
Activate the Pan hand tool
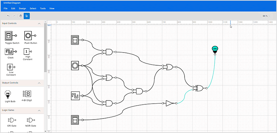point(20,16)
